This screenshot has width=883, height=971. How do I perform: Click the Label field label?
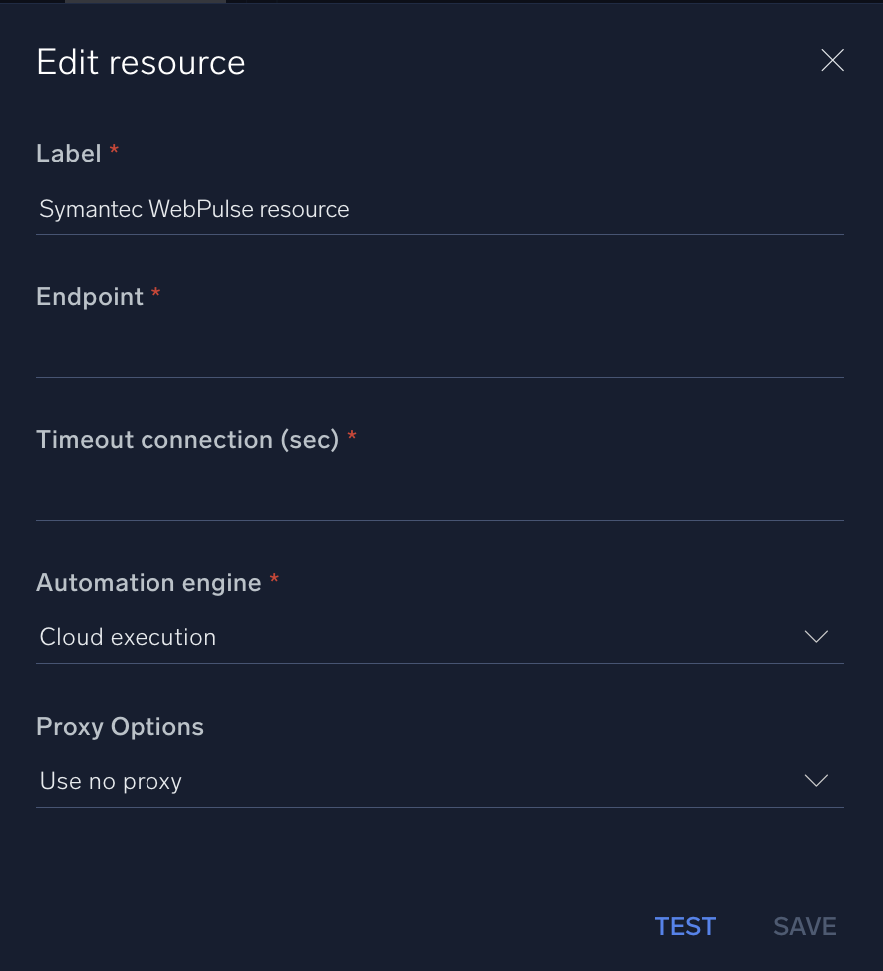point(70,153)
